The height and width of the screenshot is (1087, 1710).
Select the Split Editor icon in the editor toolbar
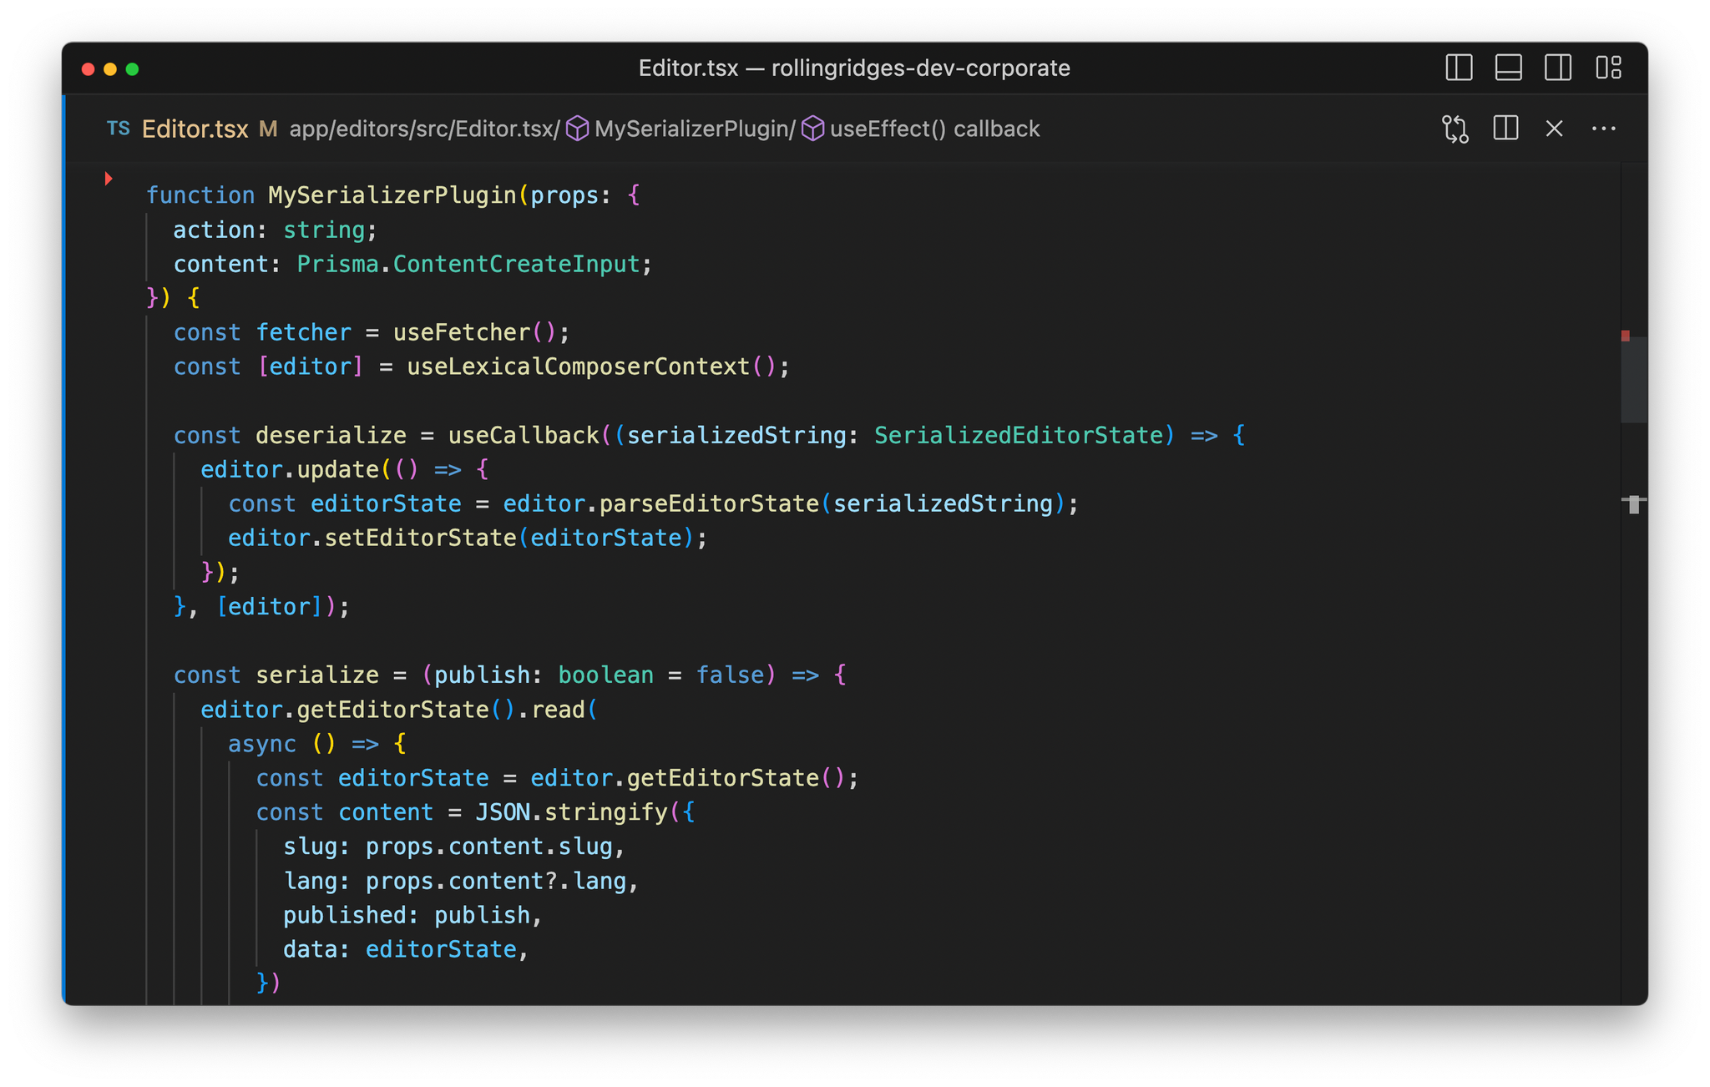pos(1505,129)
